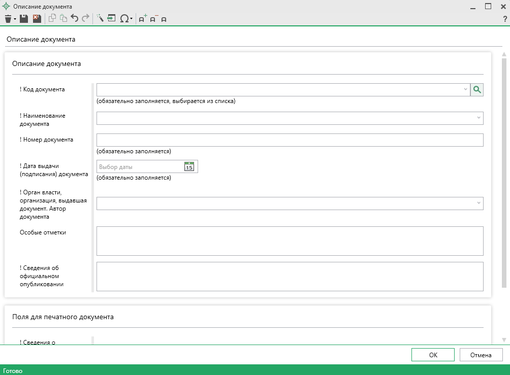Decrease font size with A- icon
This screenshot has height=375, width=510.
(x=153, y=19)
